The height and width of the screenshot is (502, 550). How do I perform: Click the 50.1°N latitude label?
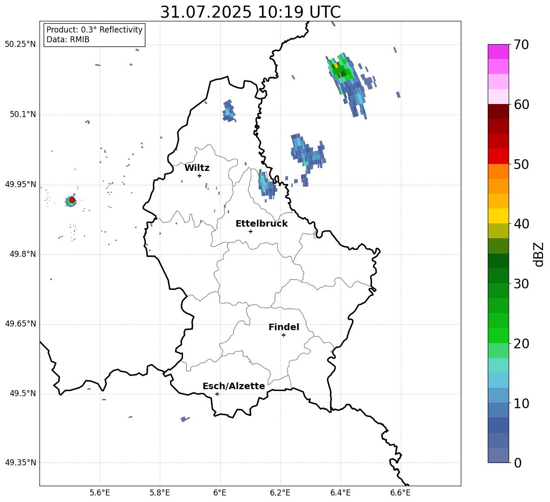click(x=23, y=115)
